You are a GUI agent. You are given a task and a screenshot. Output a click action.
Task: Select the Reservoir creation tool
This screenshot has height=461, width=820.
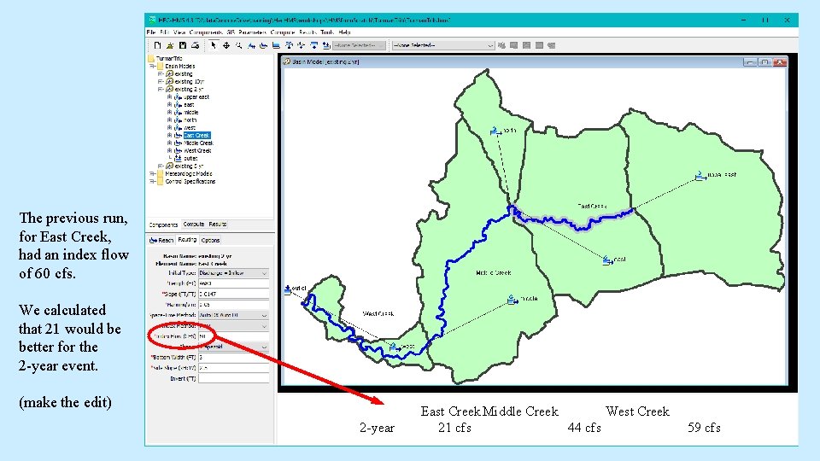276,45
